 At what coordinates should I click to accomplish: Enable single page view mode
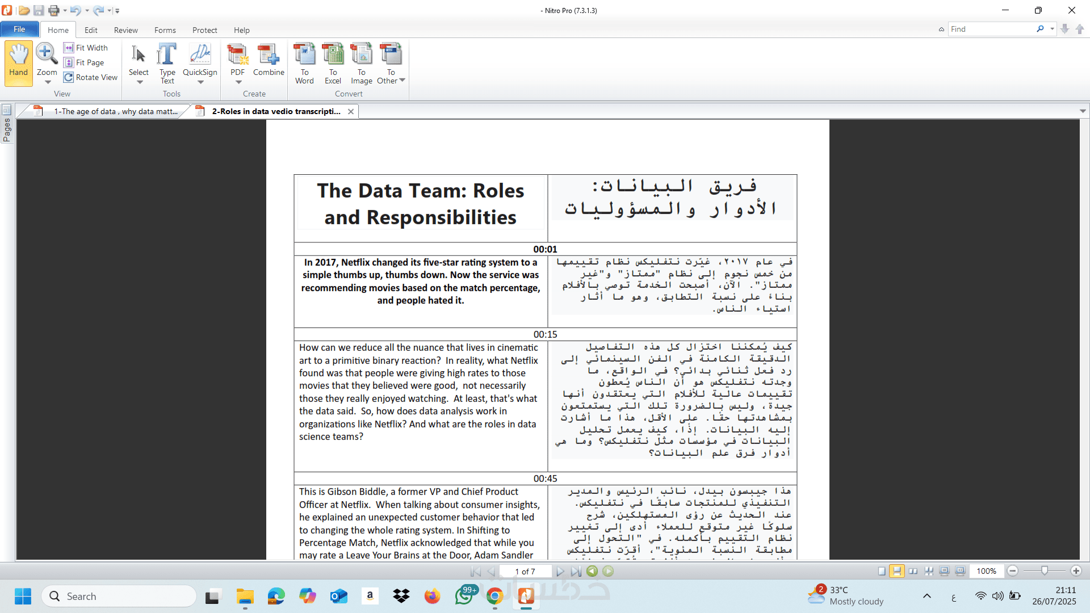coord(881,571)
